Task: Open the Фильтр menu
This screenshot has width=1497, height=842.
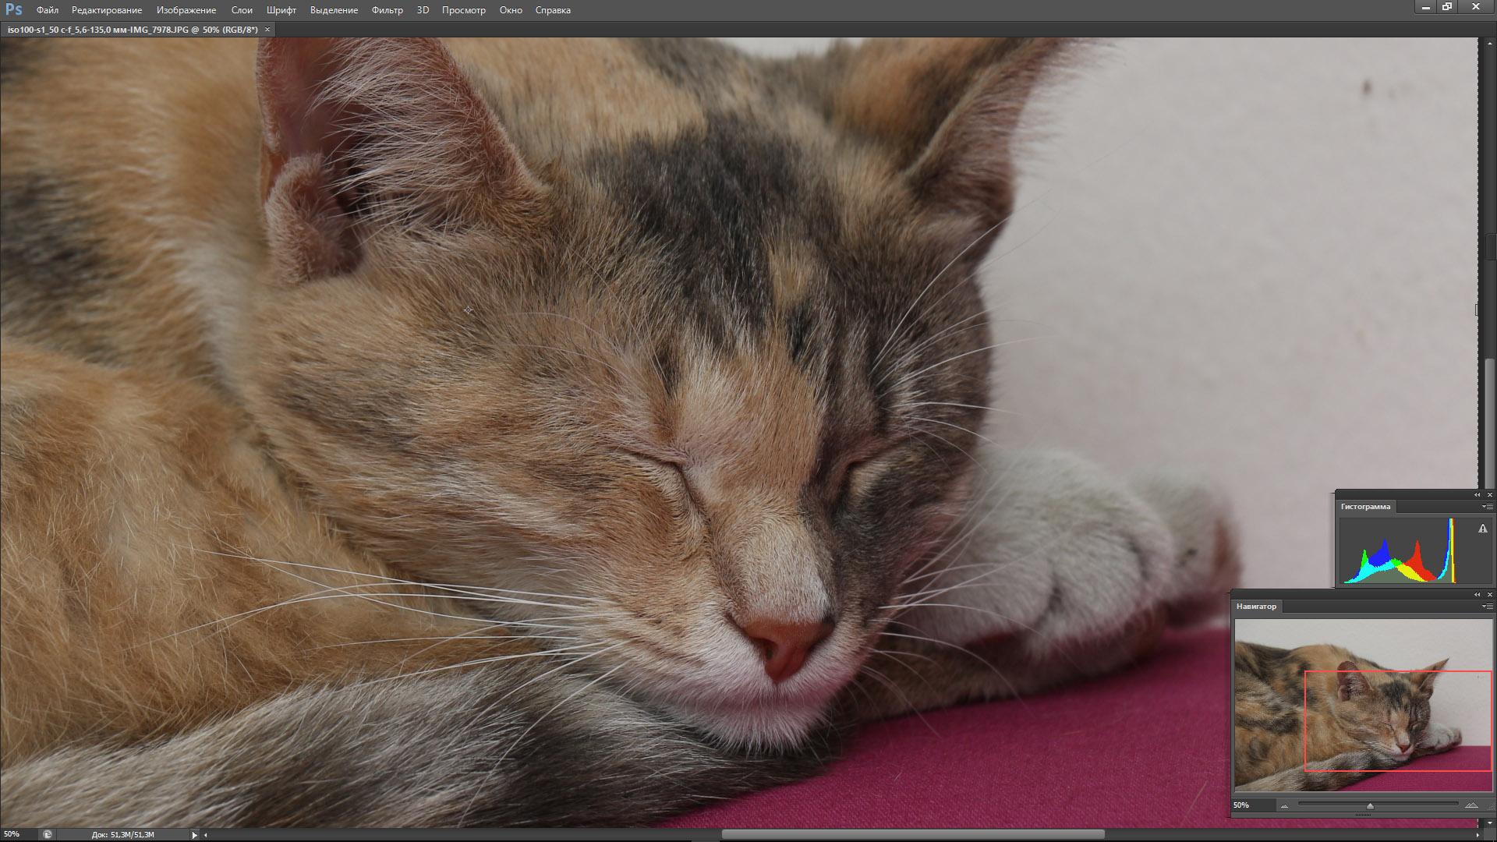Action: pos(387,10)
